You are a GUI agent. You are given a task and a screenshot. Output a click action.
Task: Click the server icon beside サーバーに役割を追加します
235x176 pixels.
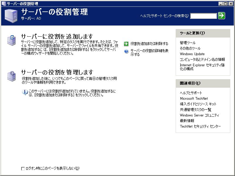point(11,40)
